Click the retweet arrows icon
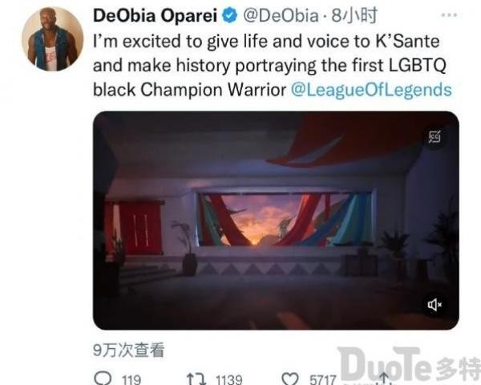Screen dimensions: 481x385 point(196,379)
